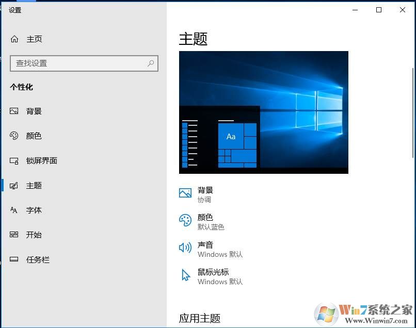Image resolution: width=416 pixels, height=328 pixels.
Task: Click the color palette icon in theme options
Action: click(x=185, y=220)
